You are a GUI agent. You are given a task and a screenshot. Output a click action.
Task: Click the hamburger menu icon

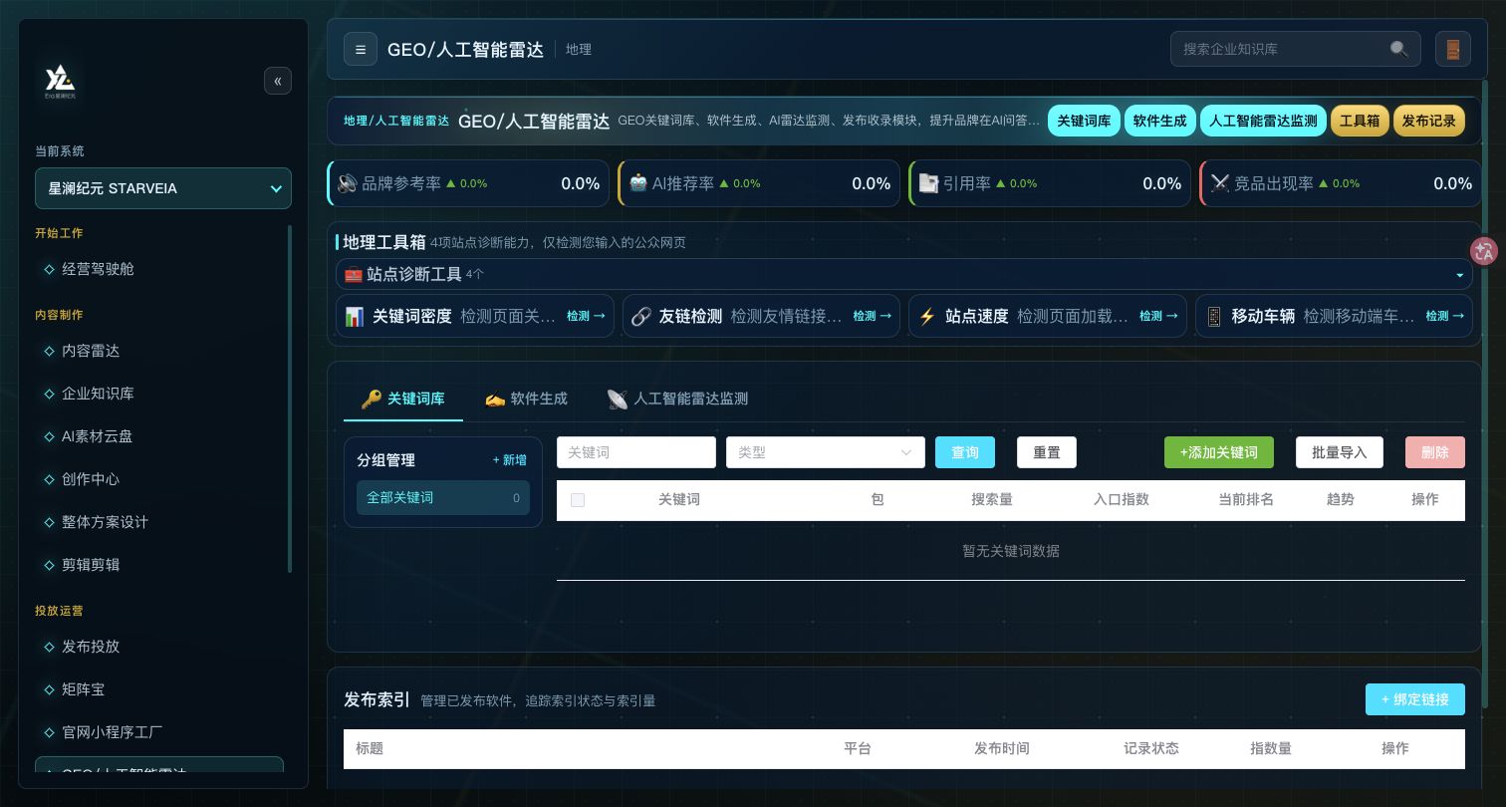(x=361, y=49)
